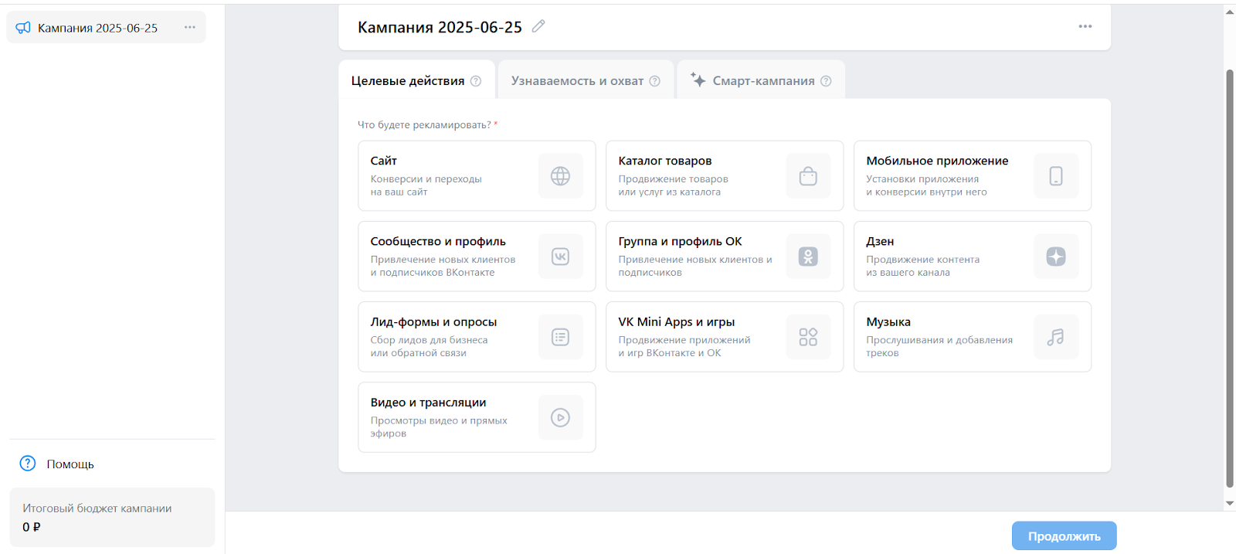Choose the Сообщество и профиль option
This screenshot has width=1236, height=554.
point(477,256)
